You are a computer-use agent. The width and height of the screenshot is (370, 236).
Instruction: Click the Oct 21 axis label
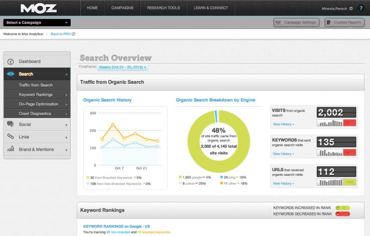click(141, 168)
